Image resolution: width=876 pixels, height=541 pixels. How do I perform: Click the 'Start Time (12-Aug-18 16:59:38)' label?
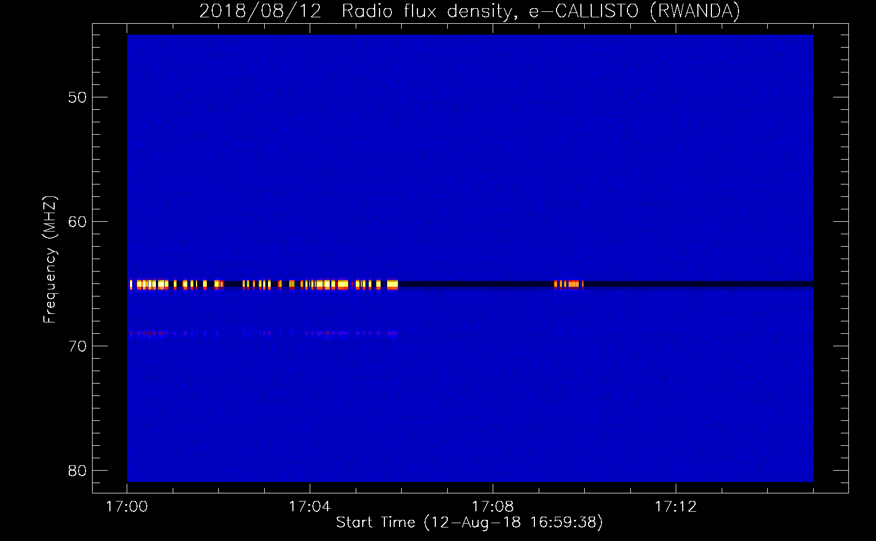pos(469,523)
